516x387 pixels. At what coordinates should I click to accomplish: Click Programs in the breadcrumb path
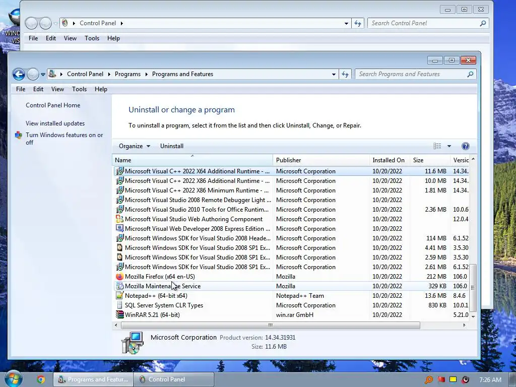[127, 74]
